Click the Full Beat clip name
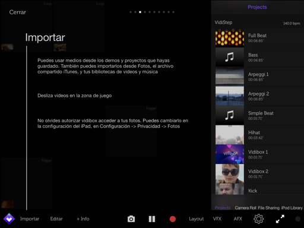The width and height of the screenshot is (304, 228). (x=257, y=36)
